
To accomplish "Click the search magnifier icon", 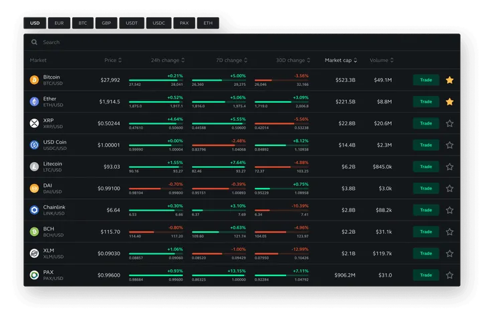I will tap(34, 42).
